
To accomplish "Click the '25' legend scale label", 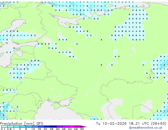I will pos(51,129).
